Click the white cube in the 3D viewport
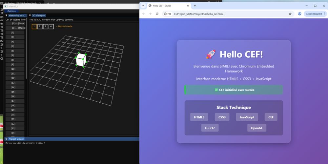Screen dimensions: 328x164 coord(81,60)
